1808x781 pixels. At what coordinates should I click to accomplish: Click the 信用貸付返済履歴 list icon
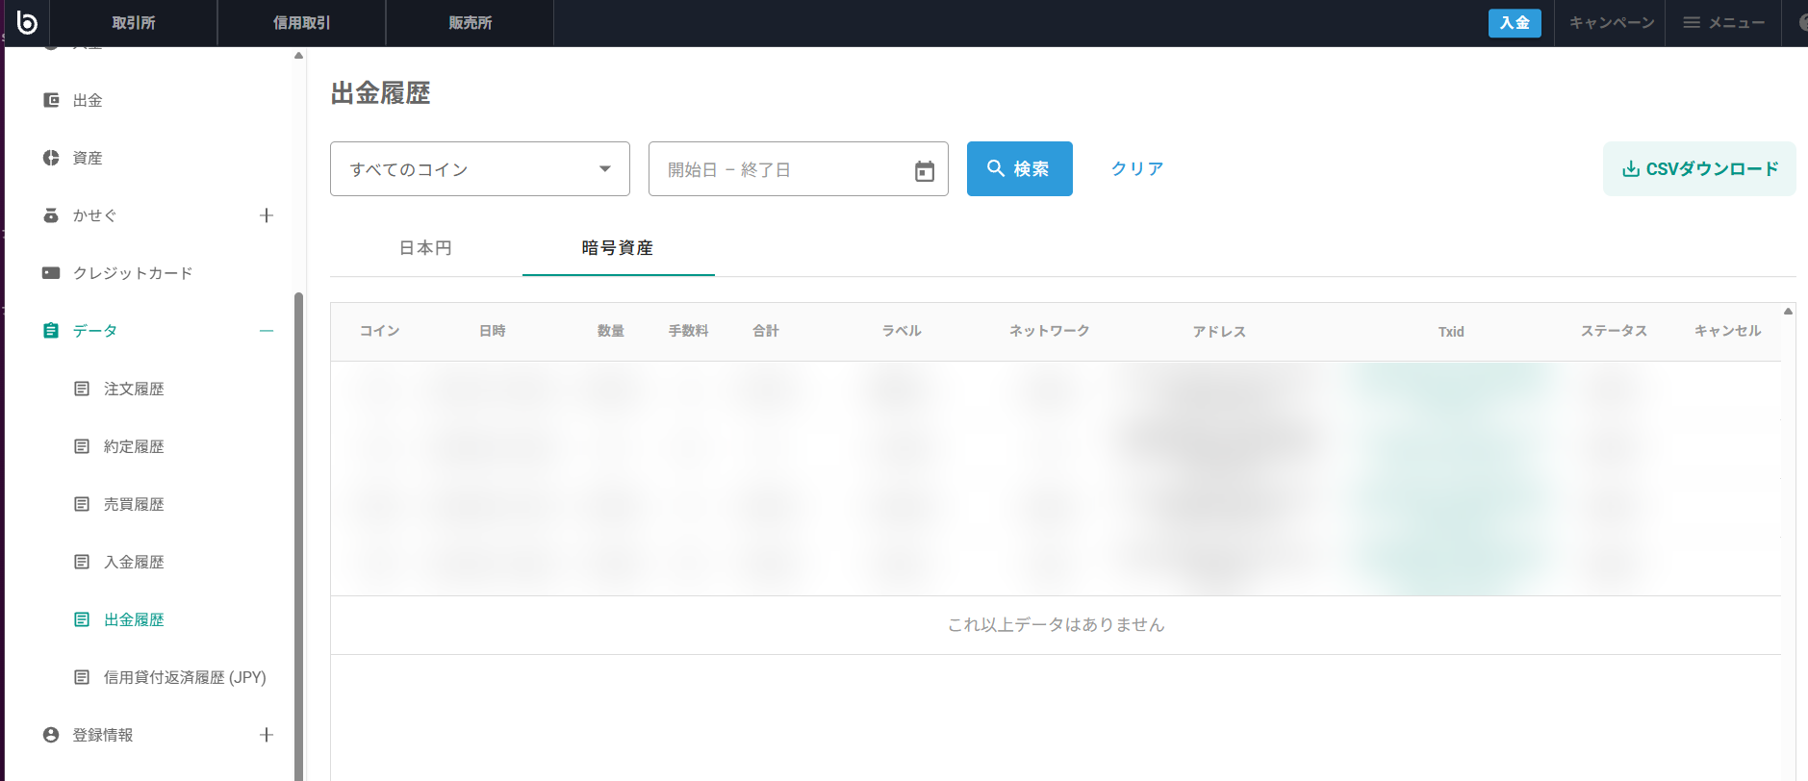pos(82,677)
